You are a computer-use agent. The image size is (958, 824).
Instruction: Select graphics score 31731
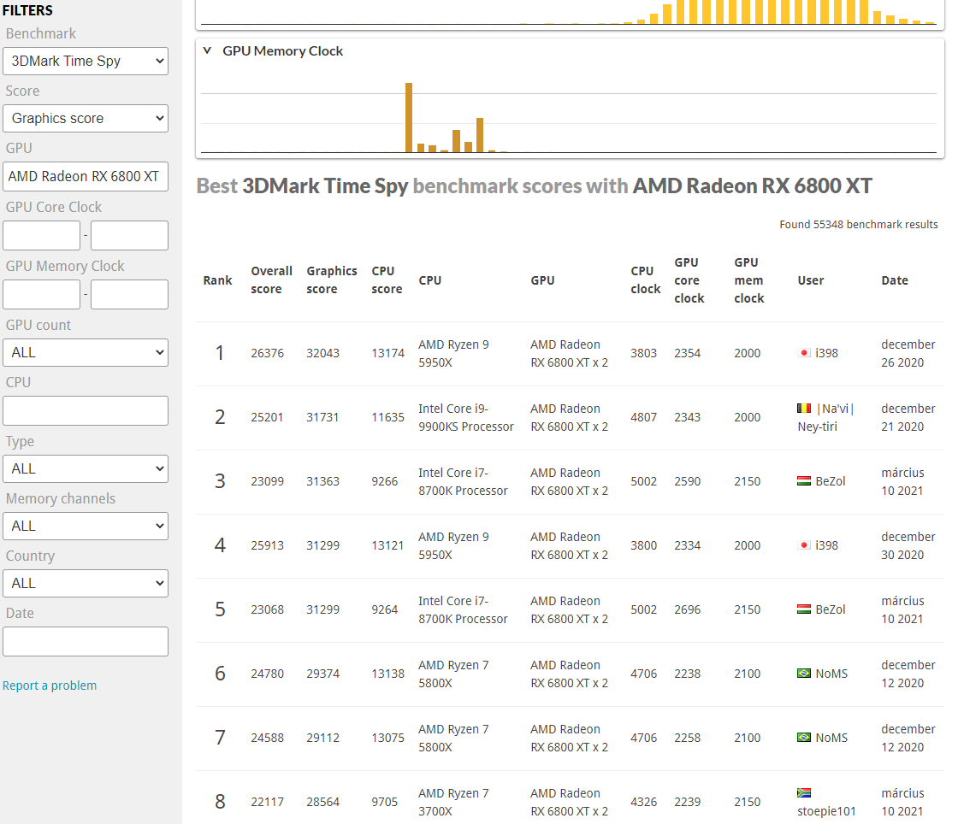[322, 417]
